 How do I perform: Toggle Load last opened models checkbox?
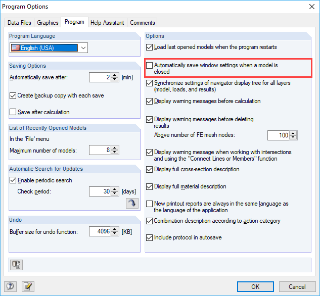150,47
